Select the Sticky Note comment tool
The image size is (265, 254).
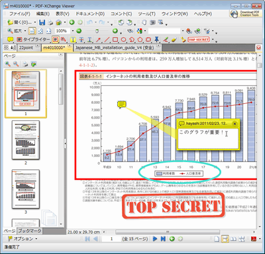click(x=10, y=40)
